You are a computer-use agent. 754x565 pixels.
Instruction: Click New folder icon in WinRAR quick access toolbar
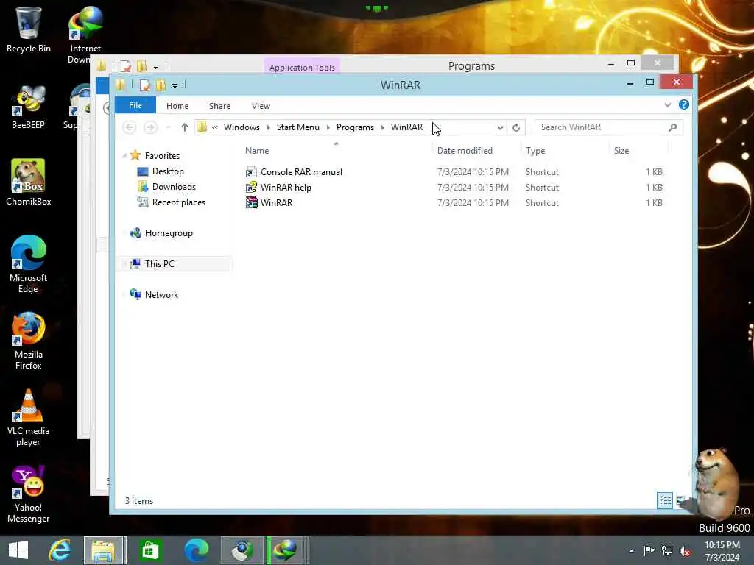pos(161,85)
